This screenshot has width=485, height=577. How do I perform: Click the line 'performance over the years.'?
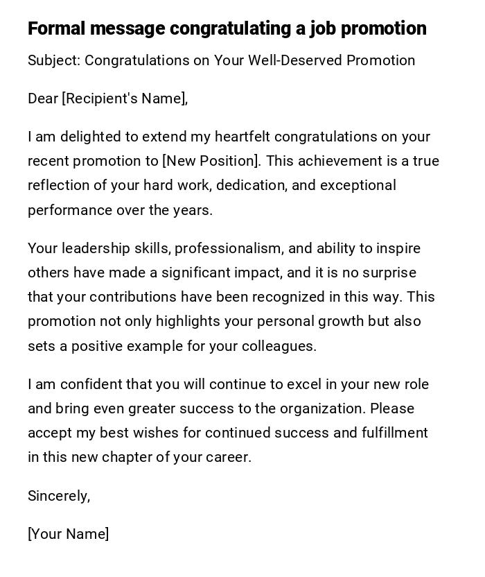(x=120, y=210)
